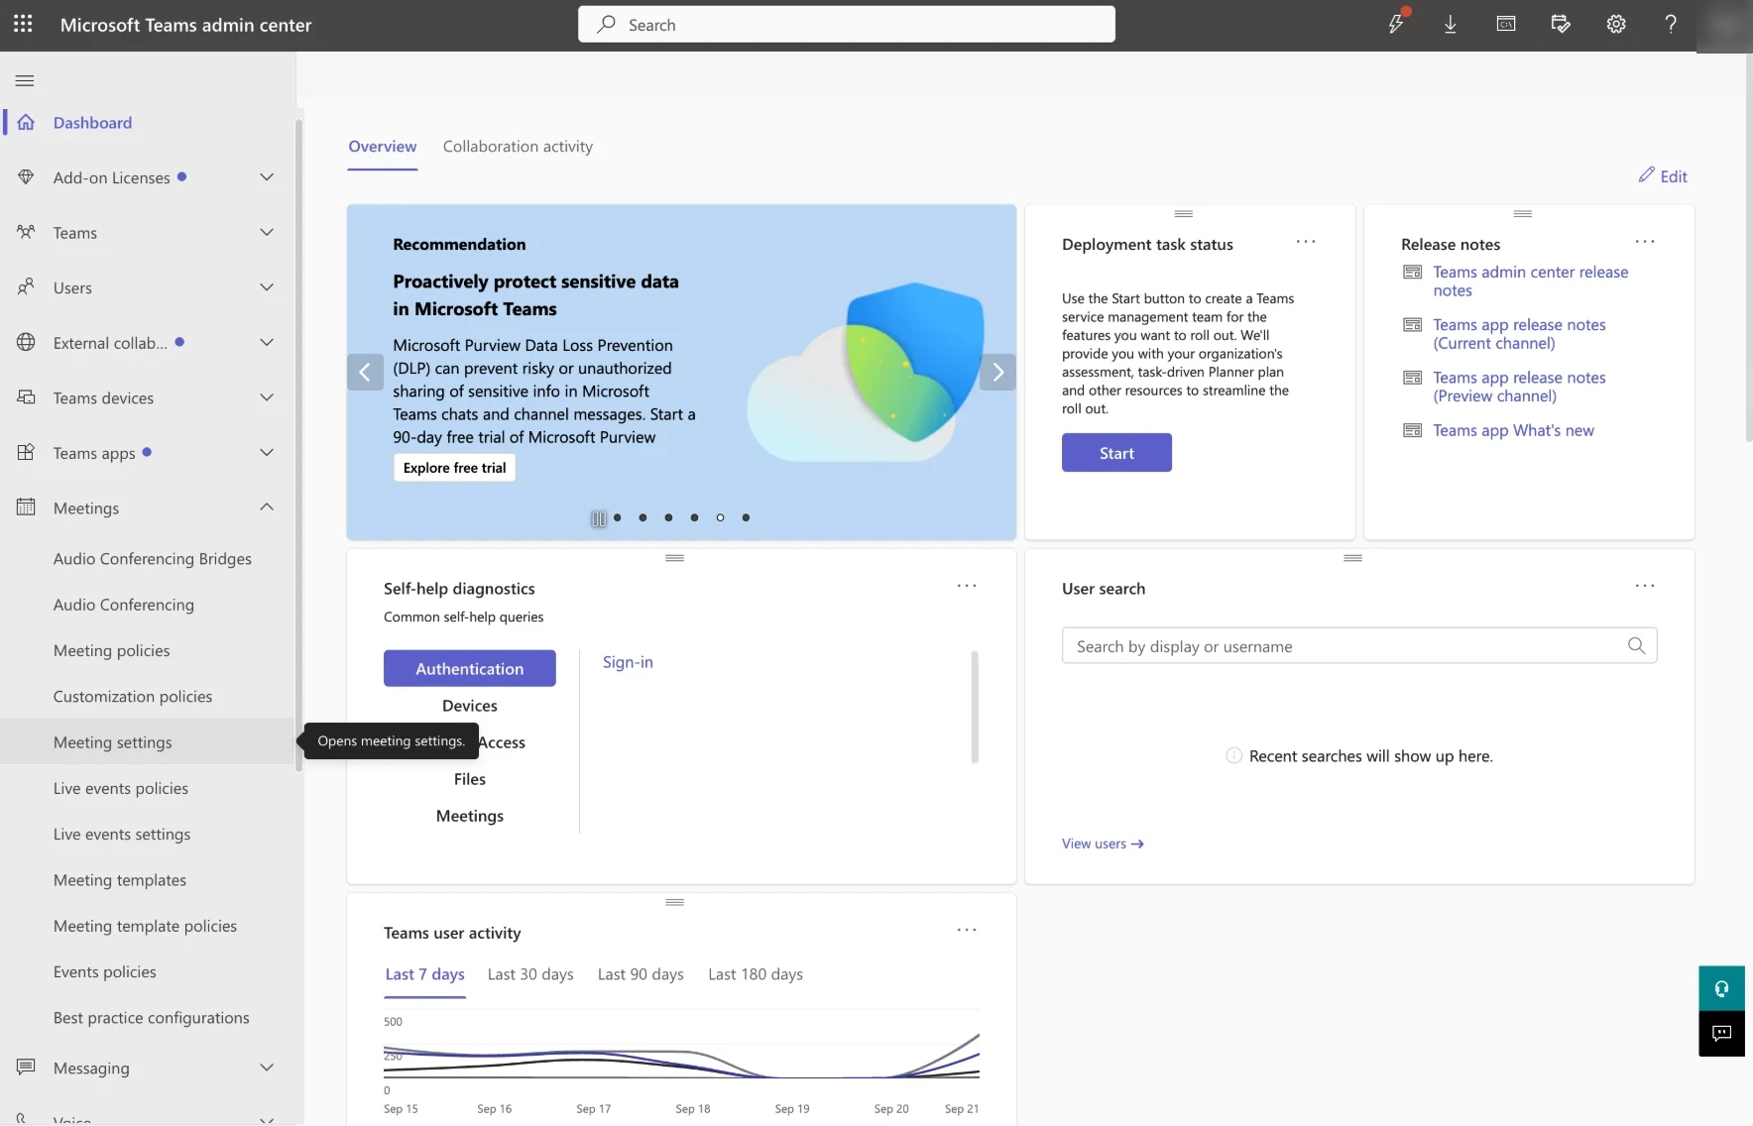Image resolution: width=1753 pixels, height=1126 pixels.
Task: Open the feedback pen note icon
Action: coord(1561,24)
